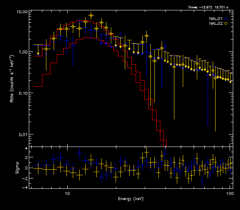Screen dimensions: 240x210
Task: Click the highest yellow circle data point at the peak
Action: tap(91, 16)
